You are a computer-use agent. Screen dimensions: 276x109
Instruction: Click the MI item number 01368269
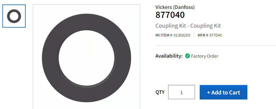182,35
